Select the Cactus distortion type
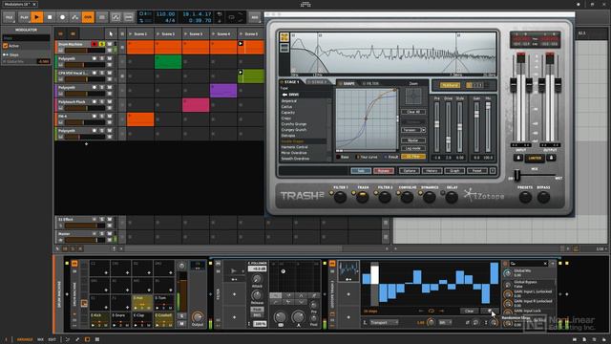 pos(286,106)
